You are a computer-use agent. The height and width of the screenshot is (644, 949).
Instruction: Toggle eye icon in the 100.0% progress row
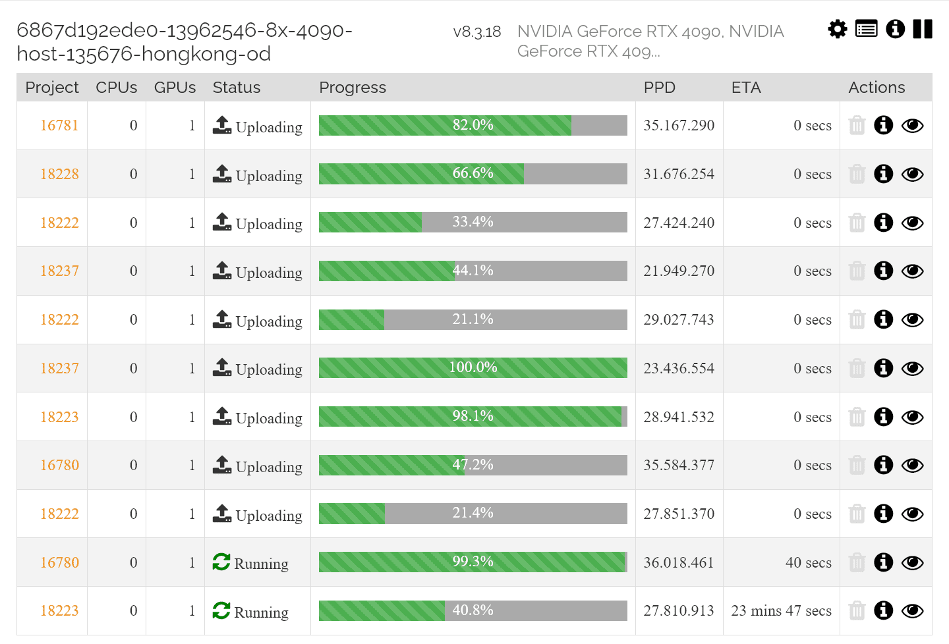(912, 369)
